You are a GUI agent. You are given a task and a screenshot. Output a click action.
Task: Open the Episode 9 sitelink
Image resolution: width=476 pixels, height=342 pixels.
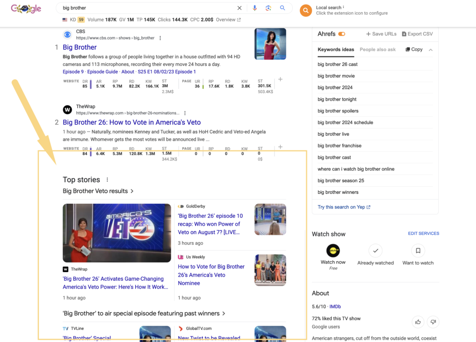[x=73, y=72]
